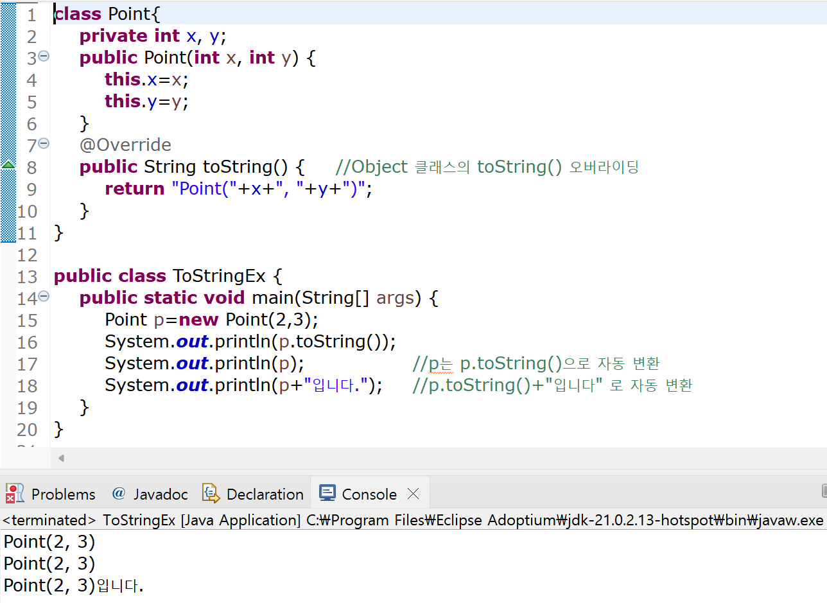The image size is (827, 603).
Task: Click the '//p.toString()+"입니다" 로 자동 변환' comment
Action: pos(552,385)
